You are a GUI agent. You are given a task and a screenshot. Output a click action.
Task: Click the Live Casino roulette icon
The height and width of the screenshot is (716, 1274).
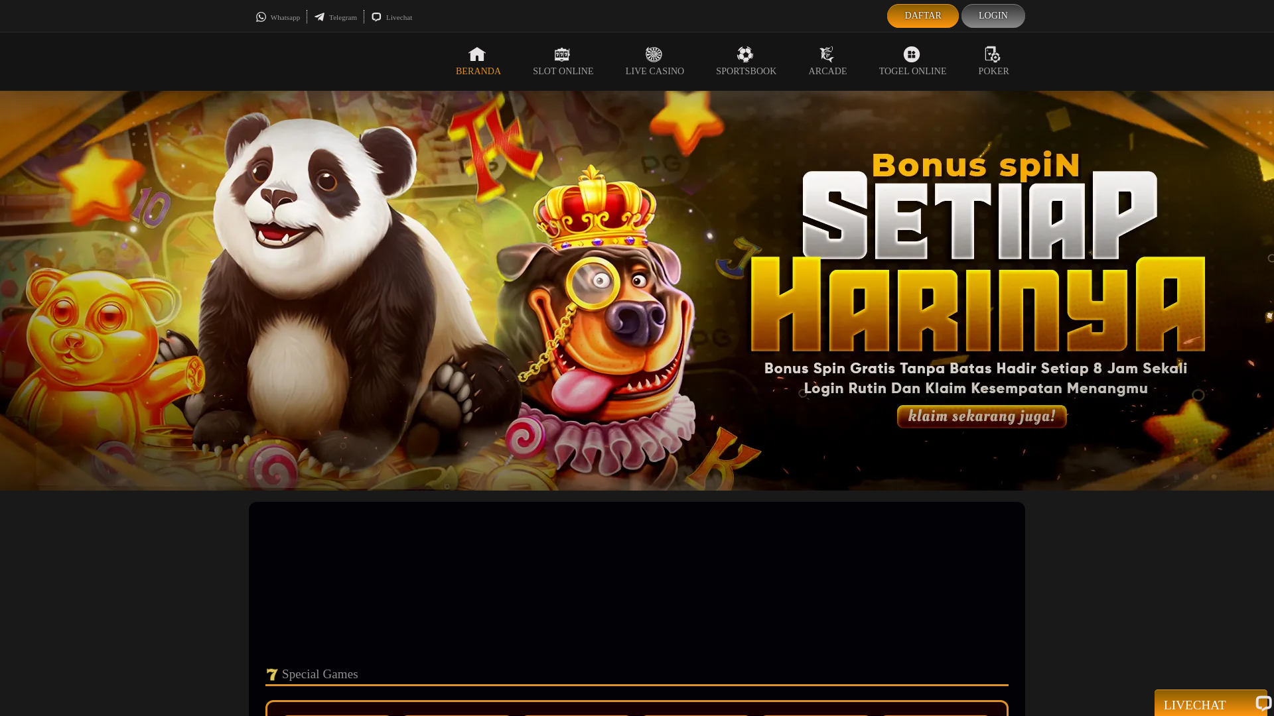(654, 54)
